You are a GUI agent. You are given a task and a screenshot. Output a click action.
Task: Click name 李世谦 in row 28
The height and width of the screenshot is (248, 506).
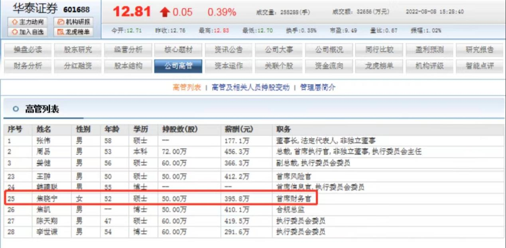coord(47,232)
